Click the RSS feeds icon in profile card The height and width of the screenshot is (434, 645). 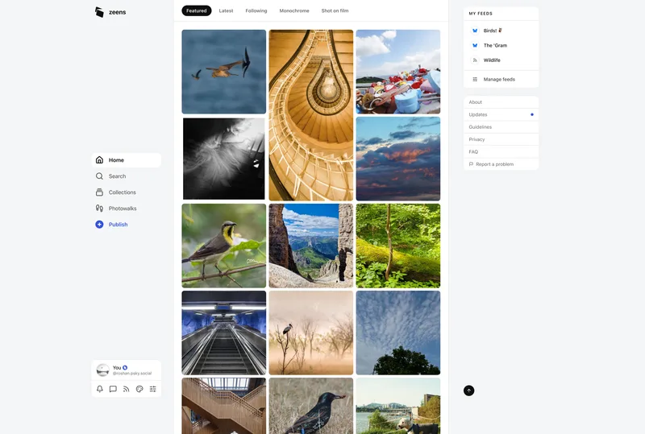[127, 389]
